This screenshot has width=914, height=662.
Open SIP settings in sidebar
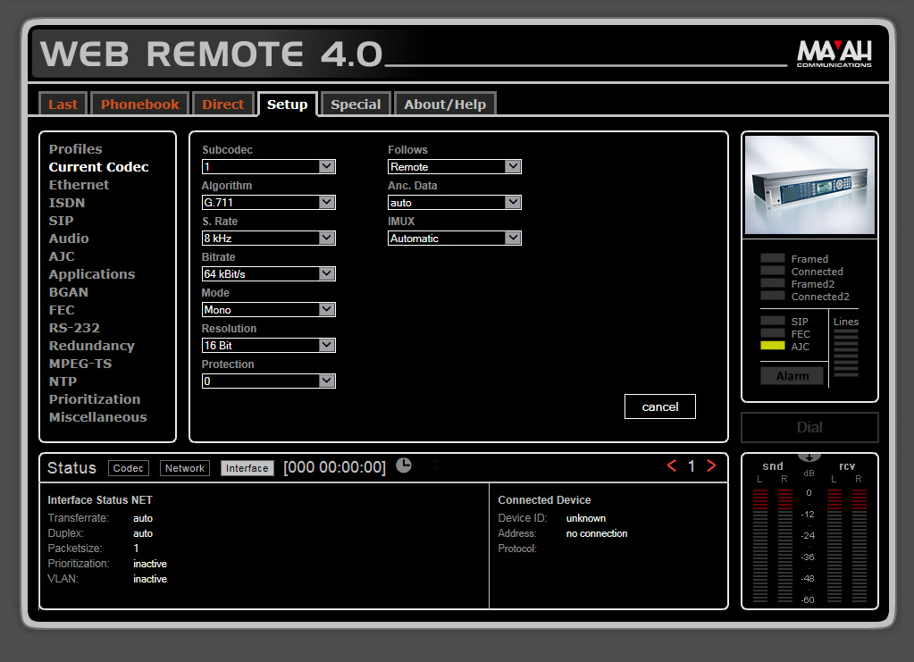tap(62, 221)
